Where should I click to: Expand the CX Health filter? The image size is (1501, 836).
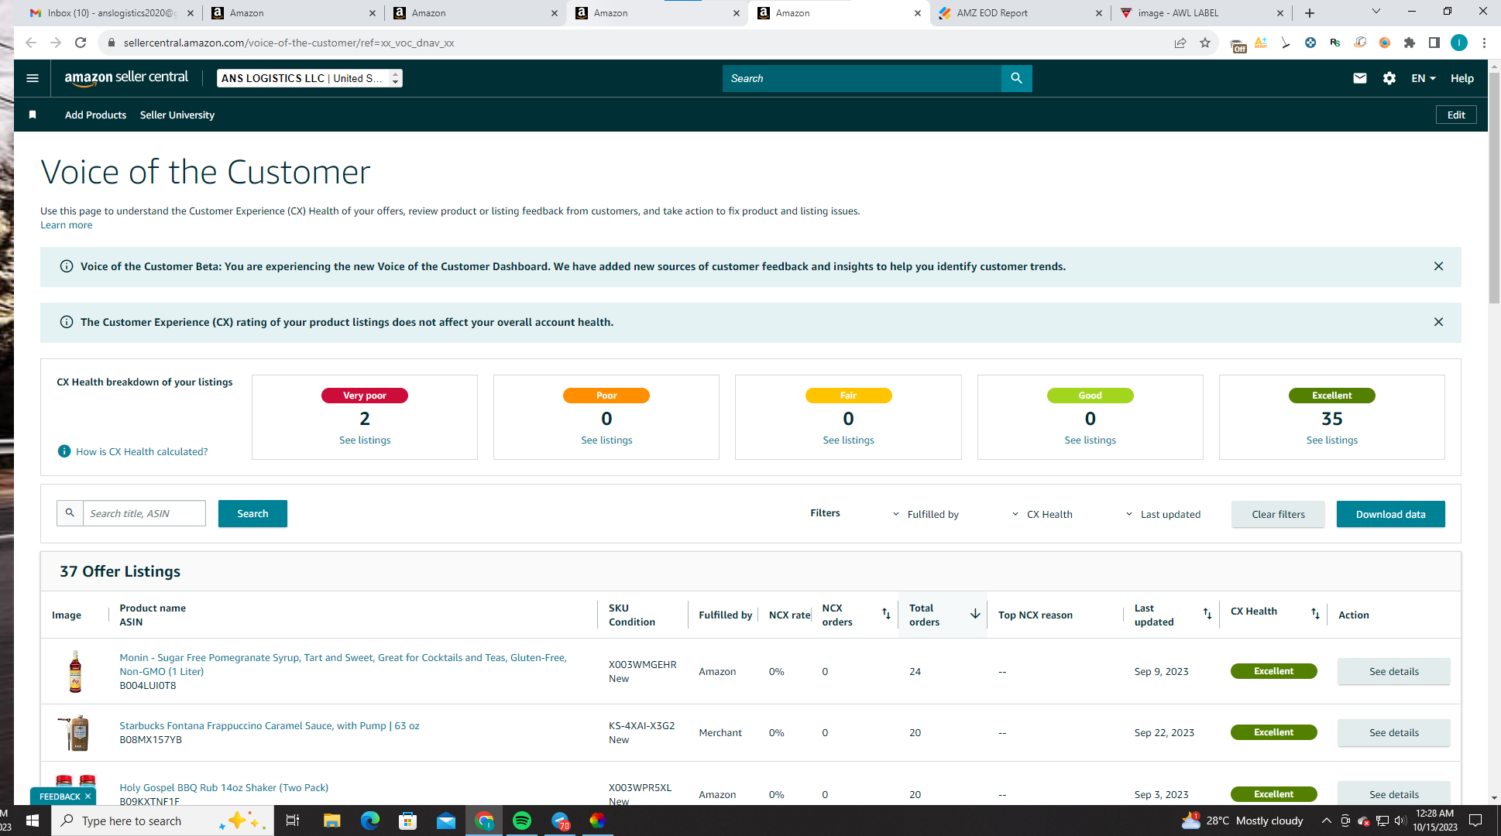pos(1042,514)
